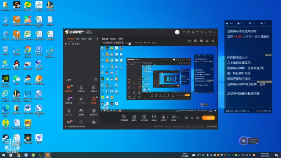Screen dimensions: 281x158
Task: Open Internet Explorer desktop shortcut
Action: pos(5,96)
